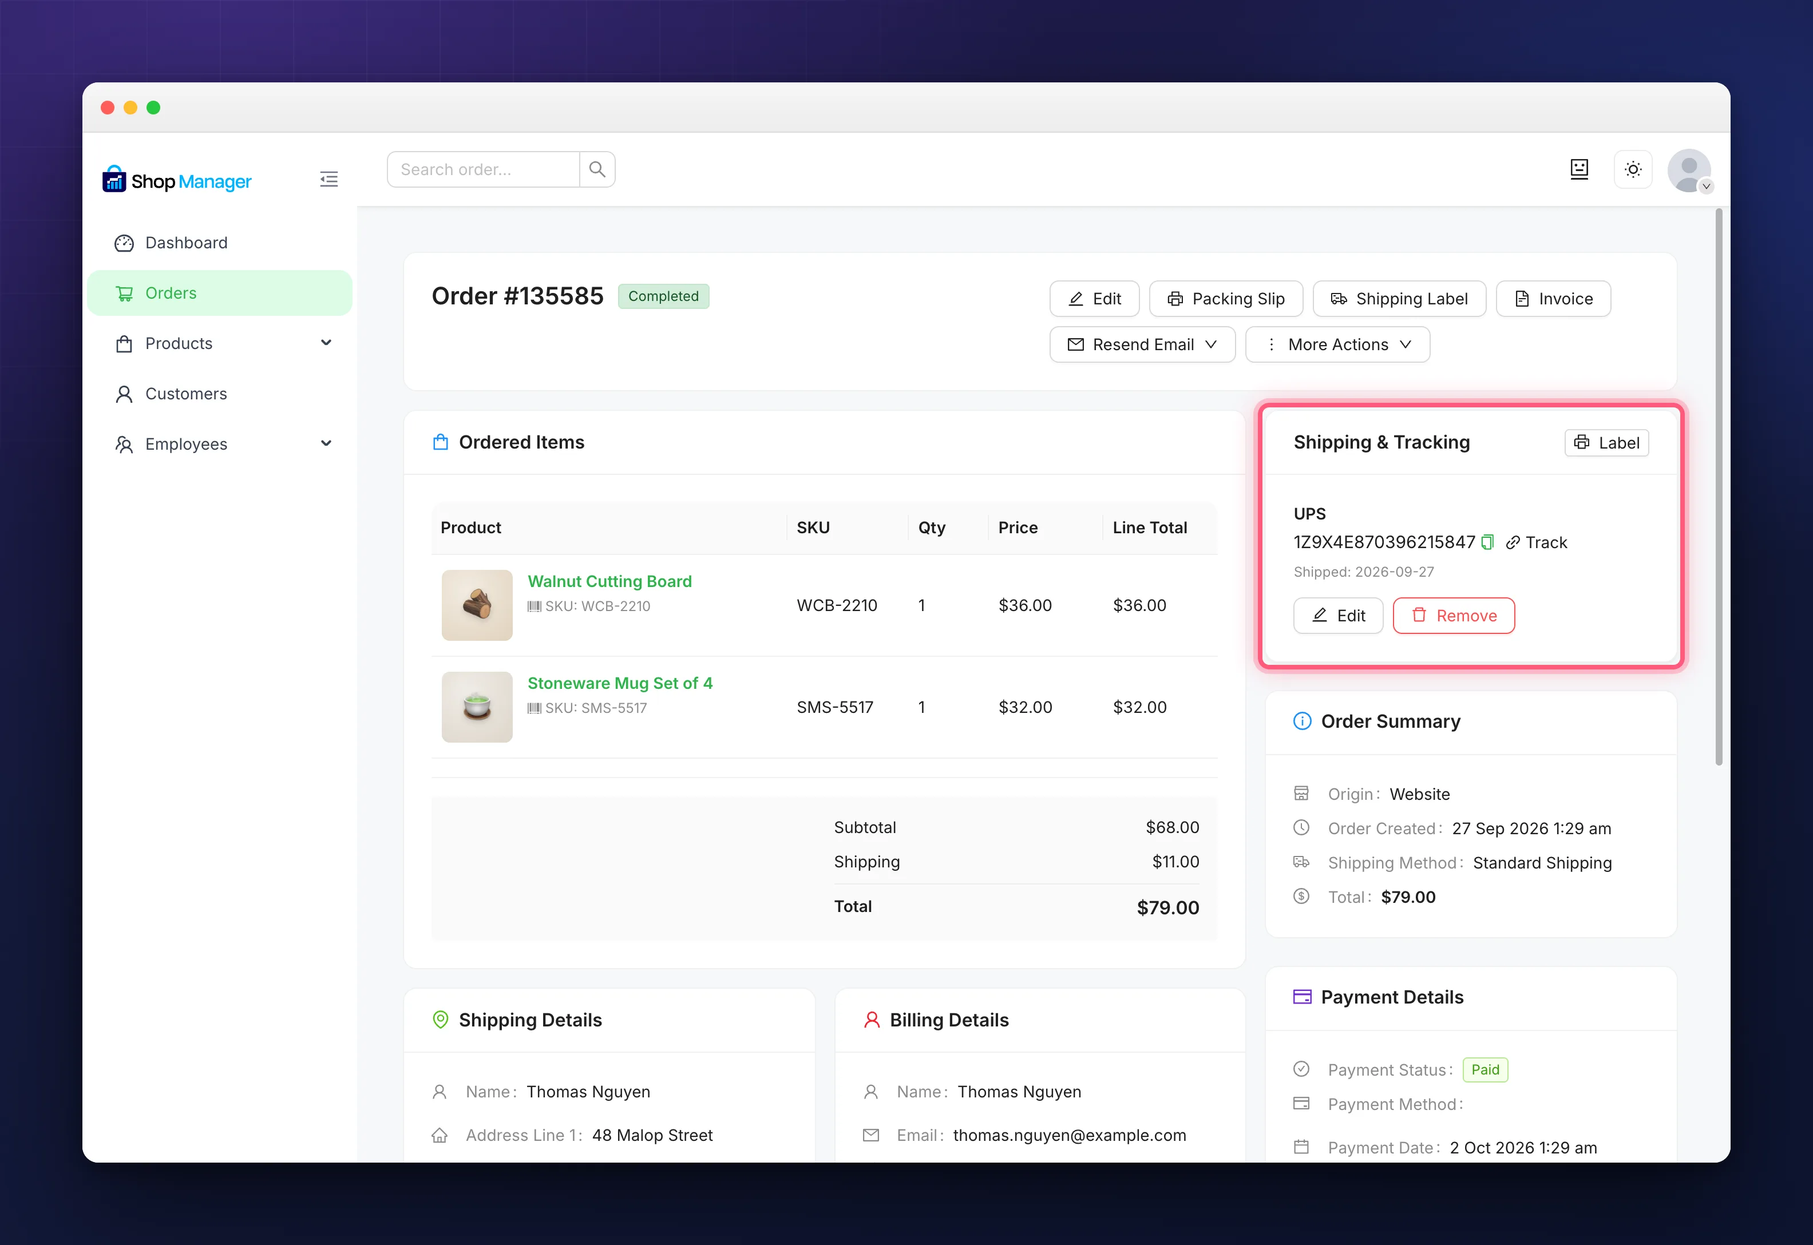The image size is (1813, 1245).
Task: Click the Payment Details card icon
Action: coord(1302,997)
